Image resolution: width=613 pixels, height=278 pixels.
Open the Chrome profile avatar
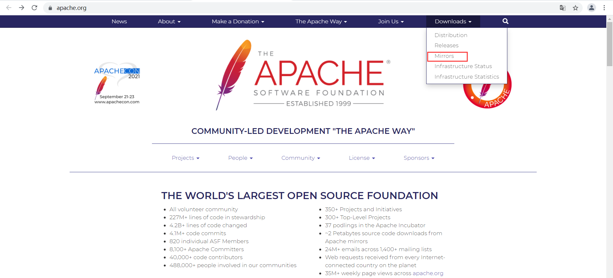(591, 8)
